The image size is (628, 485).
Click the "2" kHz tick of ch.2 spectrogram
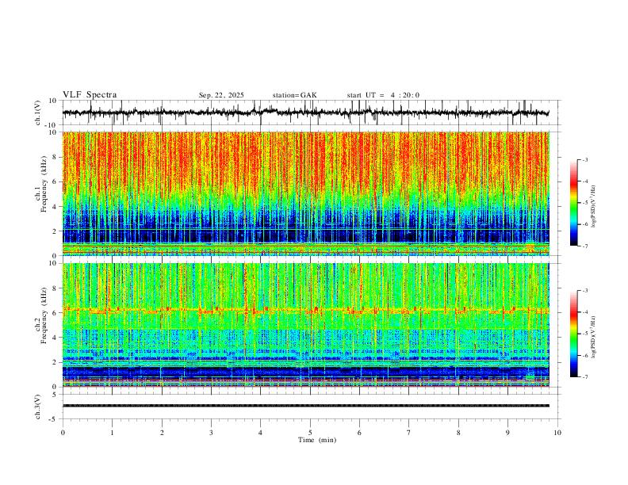(55, 362)
